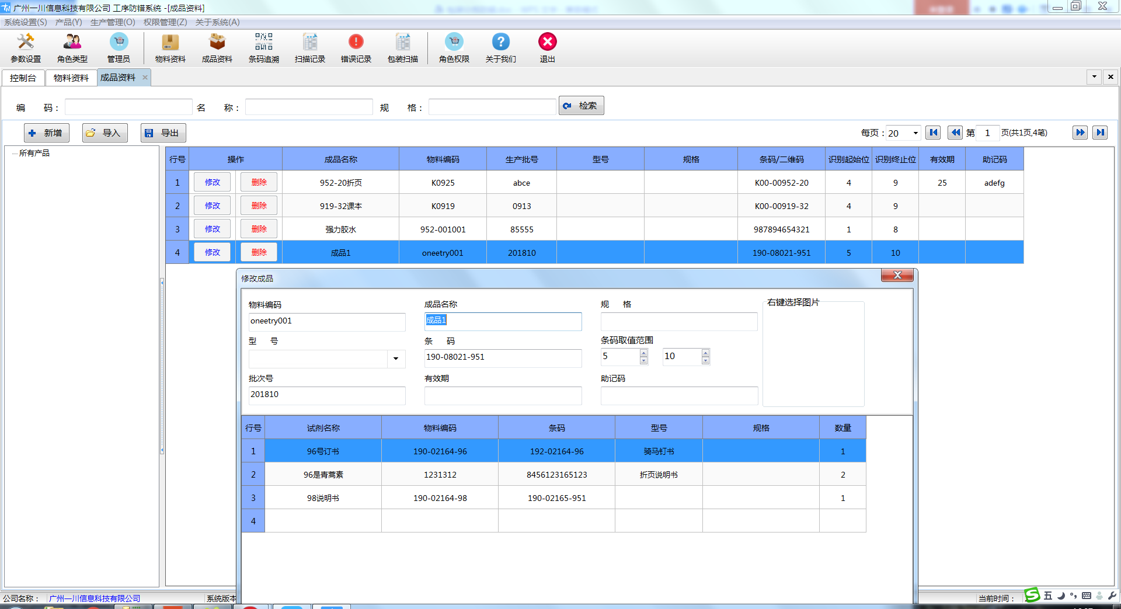This screenshot has width=1121, height=609.
Task: Increase the barcode range start value 5
Action: click(644, 353)
